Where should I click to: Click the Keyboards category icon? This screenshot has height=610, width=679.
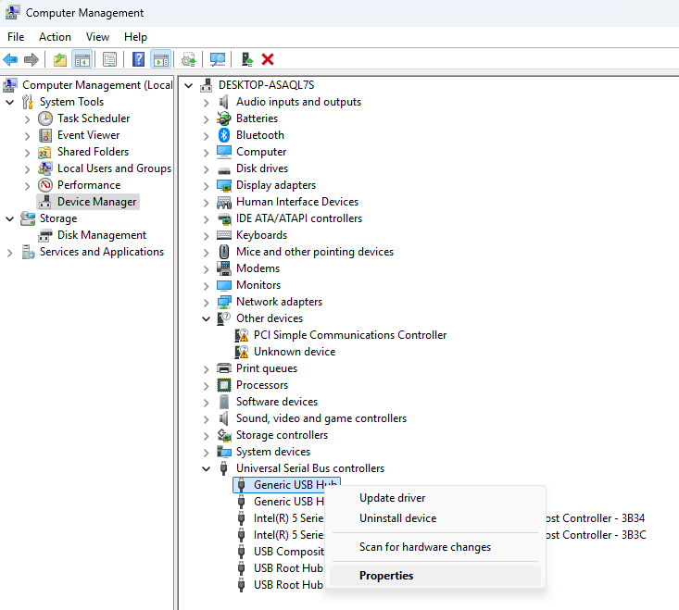(x=224, y=235)
